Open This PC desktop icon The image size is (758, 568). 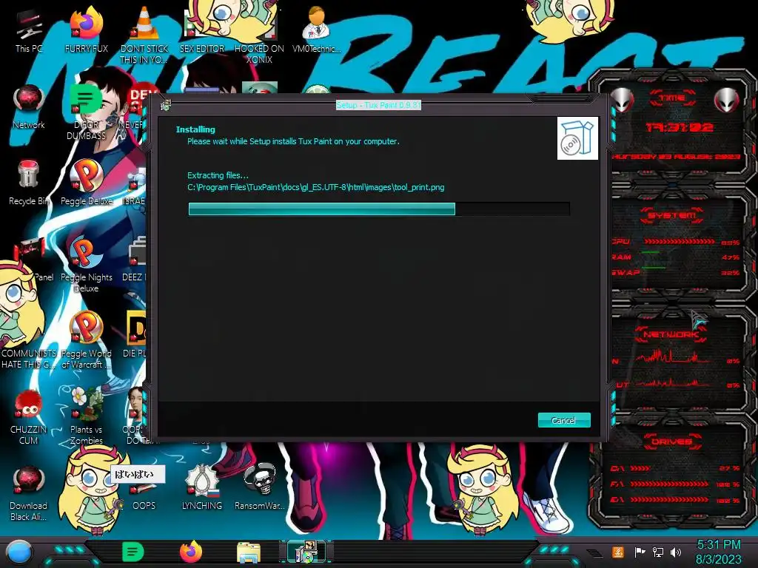pos(29,30)
